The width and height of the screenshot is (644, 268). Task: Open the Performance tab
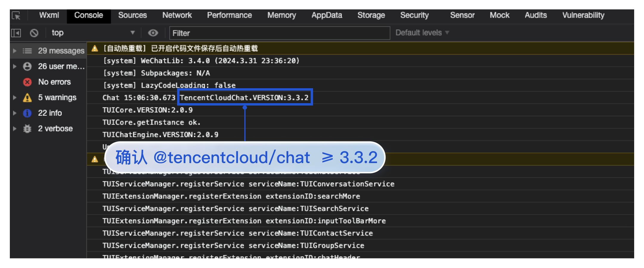click(230, 16)
